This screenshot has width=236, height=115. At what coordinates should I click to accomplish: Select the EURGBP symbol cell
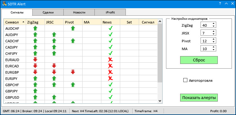pos(15,72)
